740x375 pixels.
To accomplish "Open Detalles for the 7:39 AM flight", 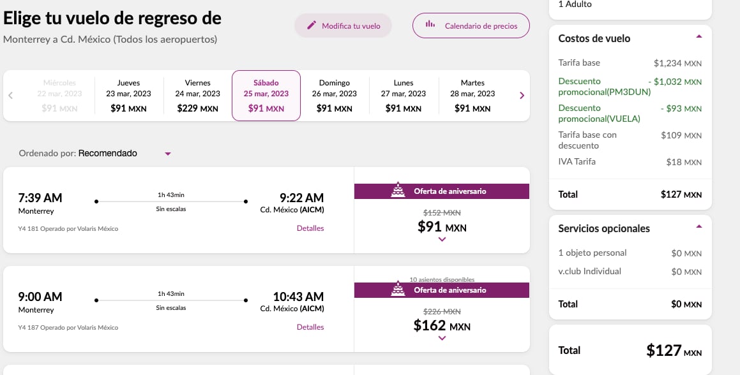I will (310, 228).
